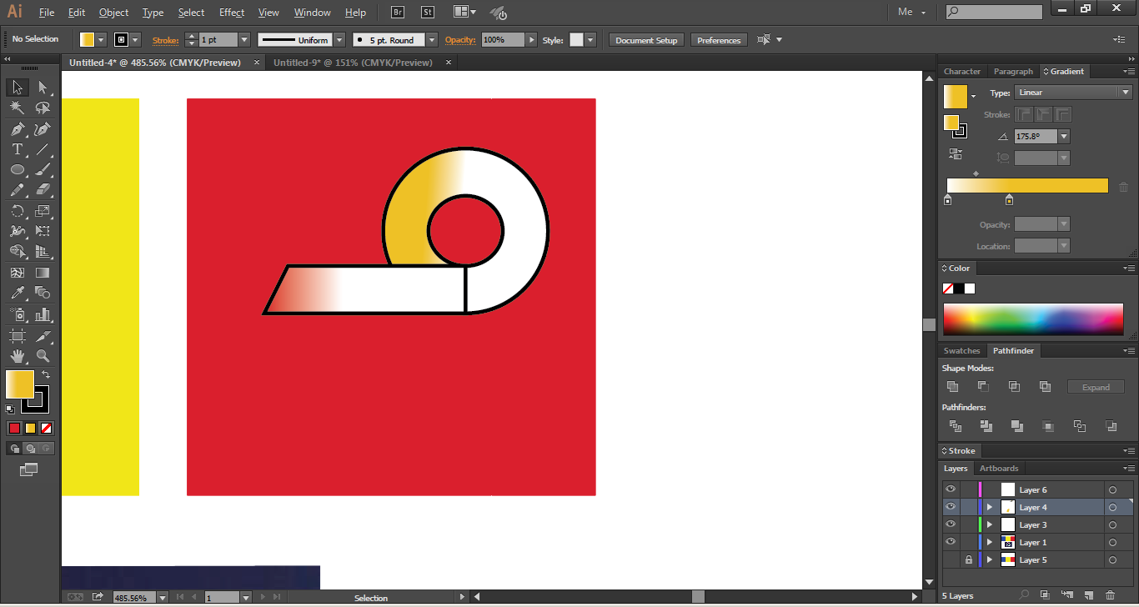This screenshot has height=607, width=1139.
Task: Select the Direct Selection tool
Action: tap(43, 88)
